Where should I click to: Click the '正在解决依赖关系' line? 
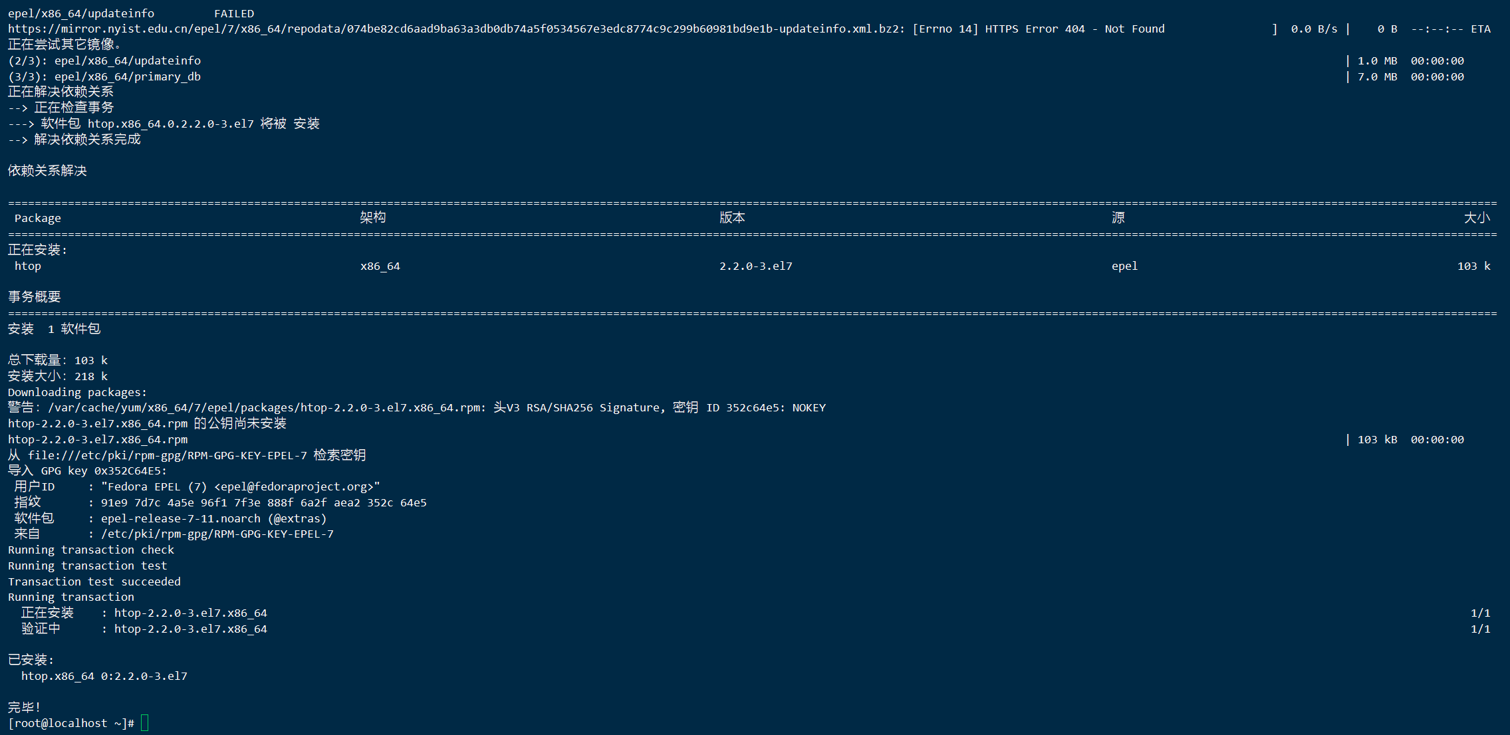pos(61,92)
